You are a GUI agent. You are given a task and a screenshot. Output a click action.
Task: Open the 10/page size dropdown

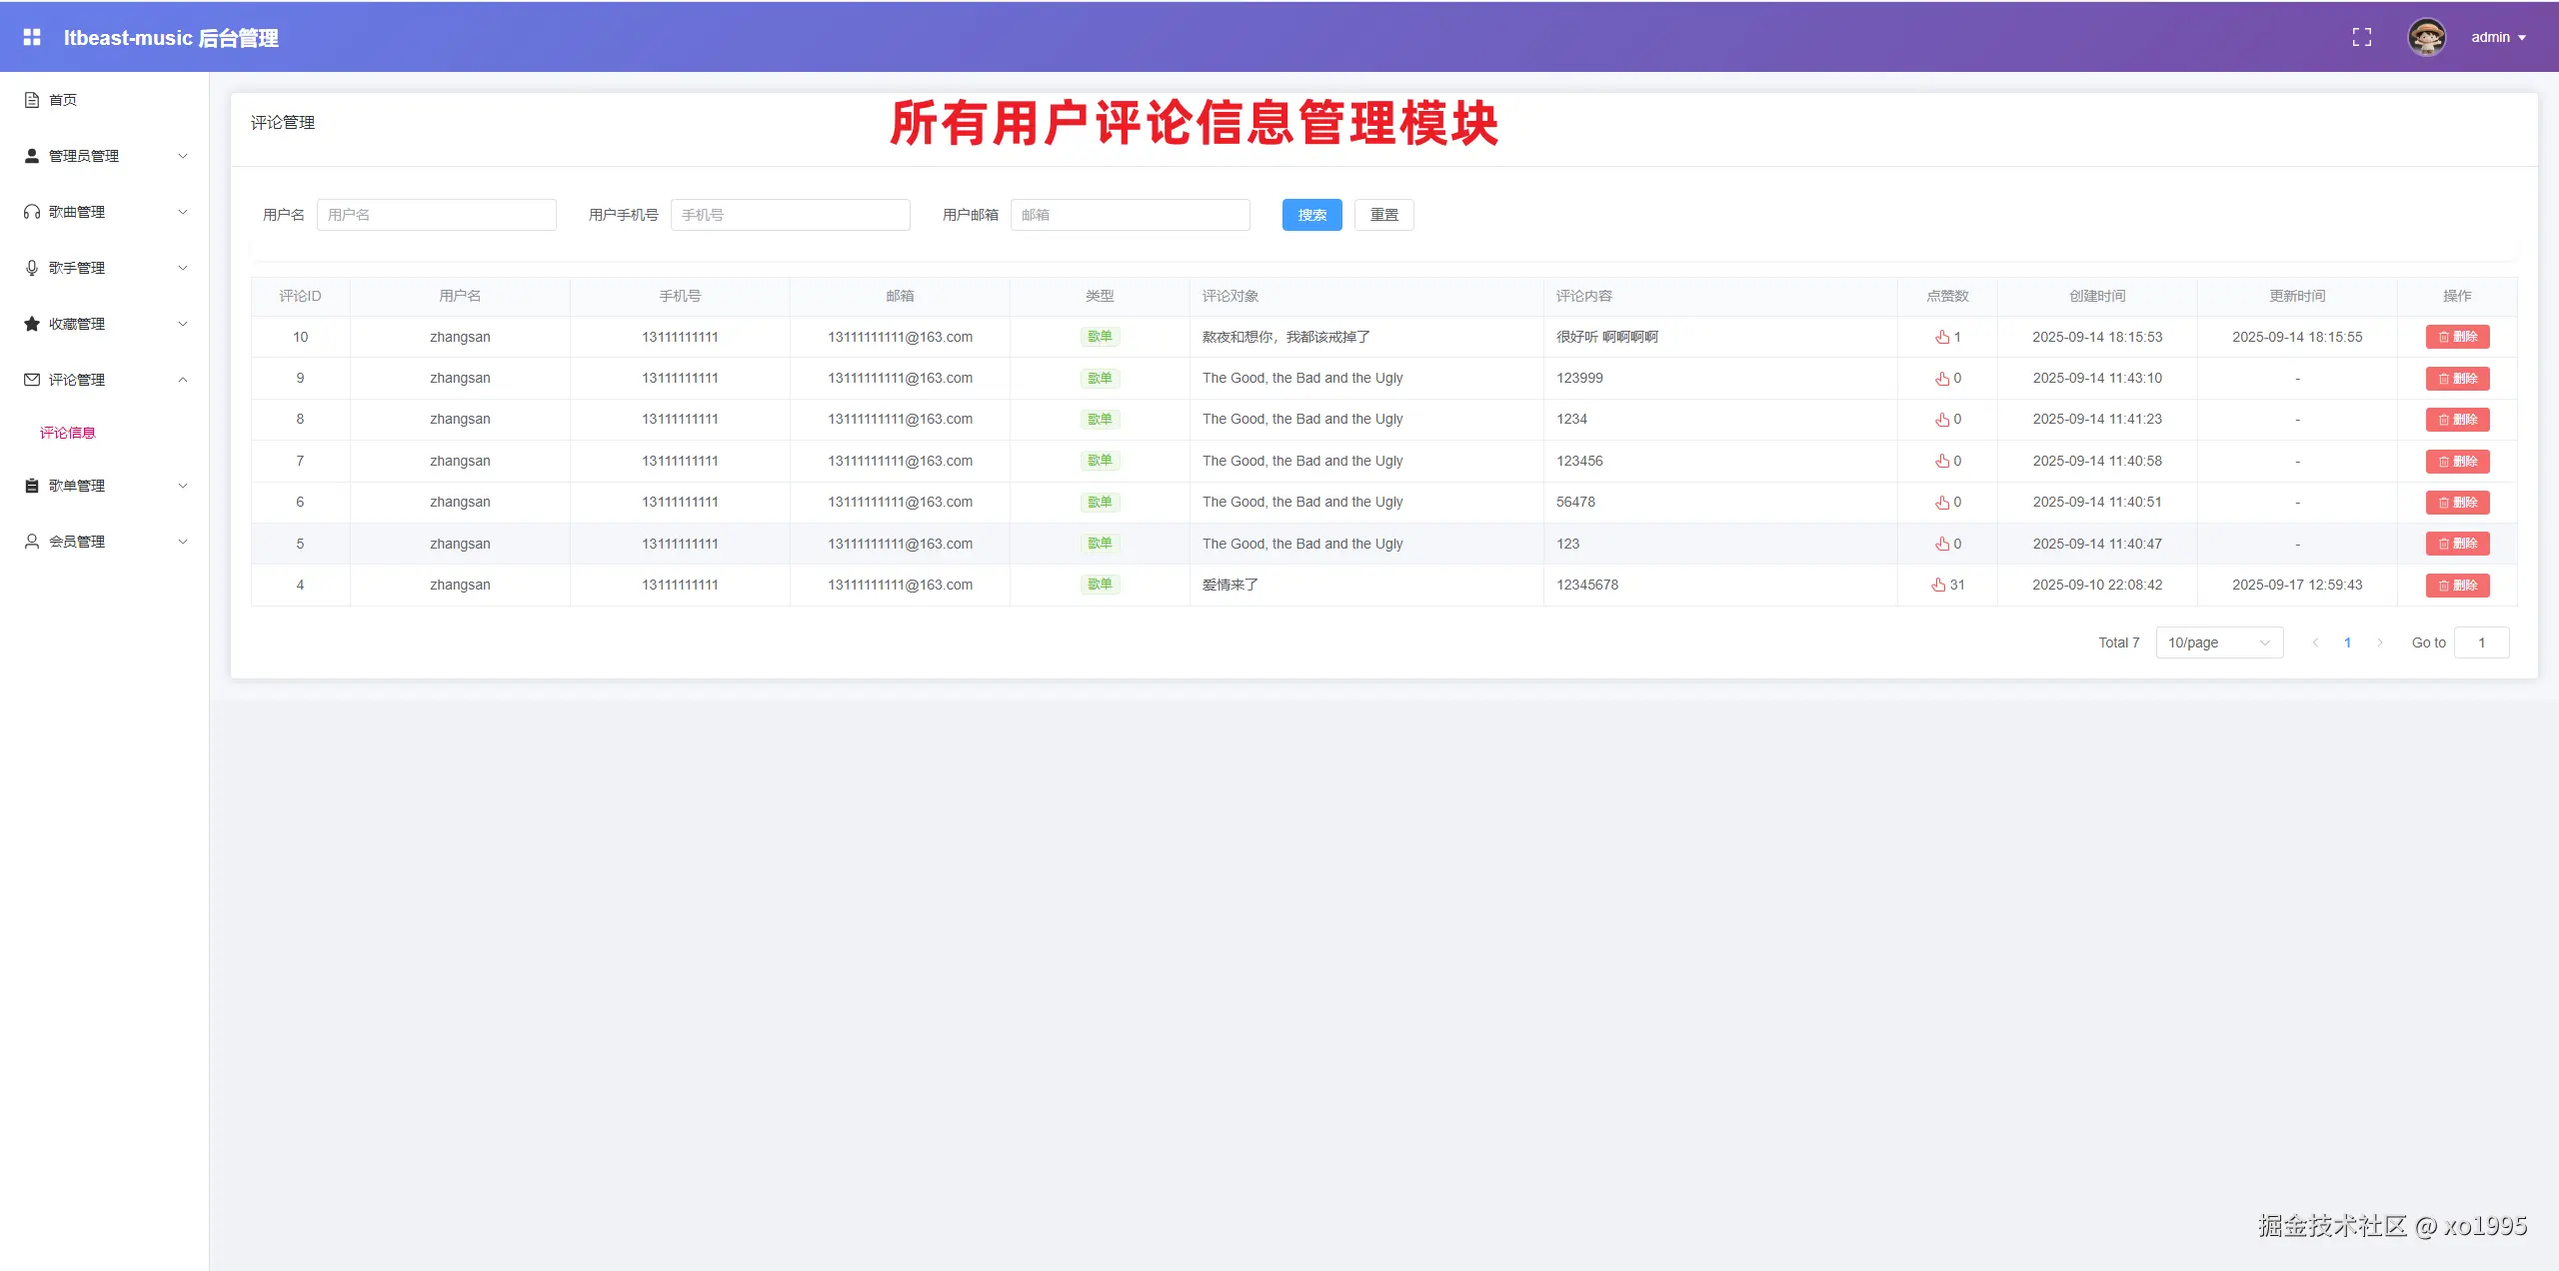[2218, 642]
